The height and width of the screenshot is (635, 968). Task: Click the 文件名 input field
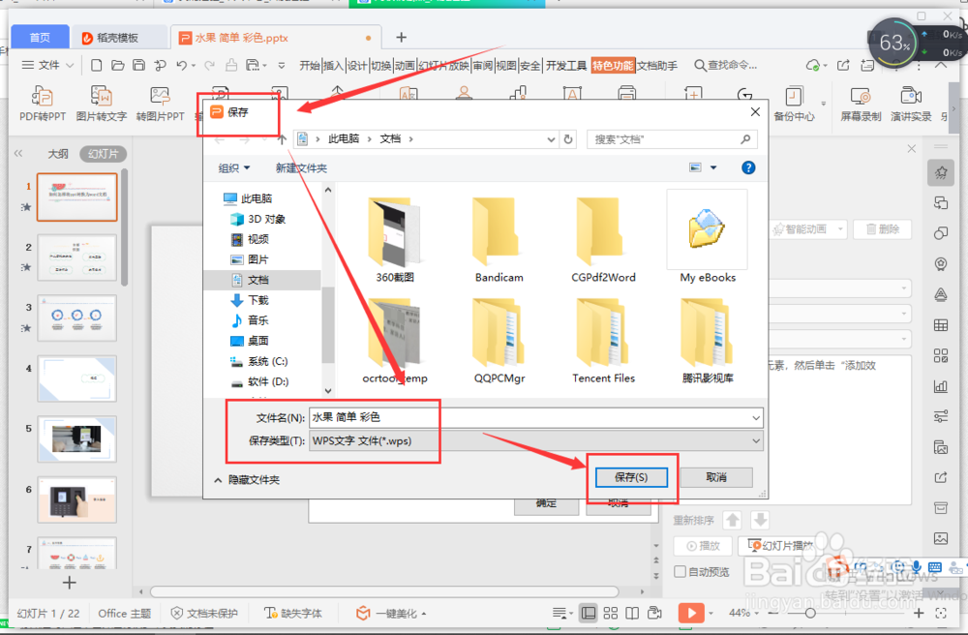(x=535, y=418)
